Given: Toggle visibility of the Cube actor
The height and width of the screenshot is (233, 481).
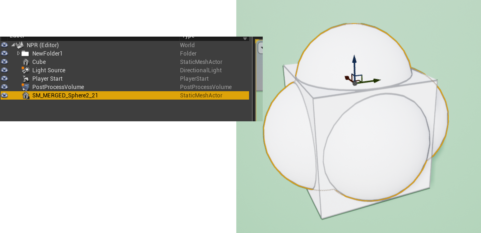Looking at the screenshot, I should click(x=4, y=62).
